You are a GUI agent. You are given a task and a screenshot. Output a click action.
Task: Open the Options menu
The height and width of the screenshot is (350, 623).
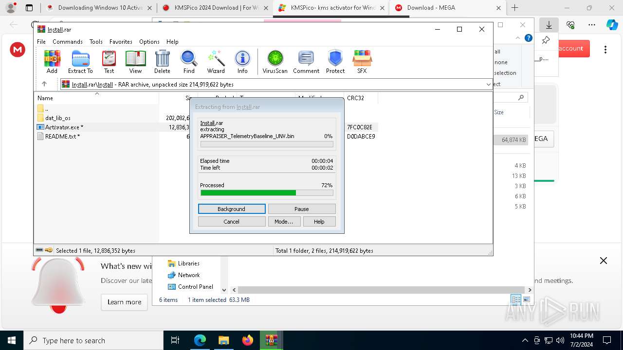point(149,42)
